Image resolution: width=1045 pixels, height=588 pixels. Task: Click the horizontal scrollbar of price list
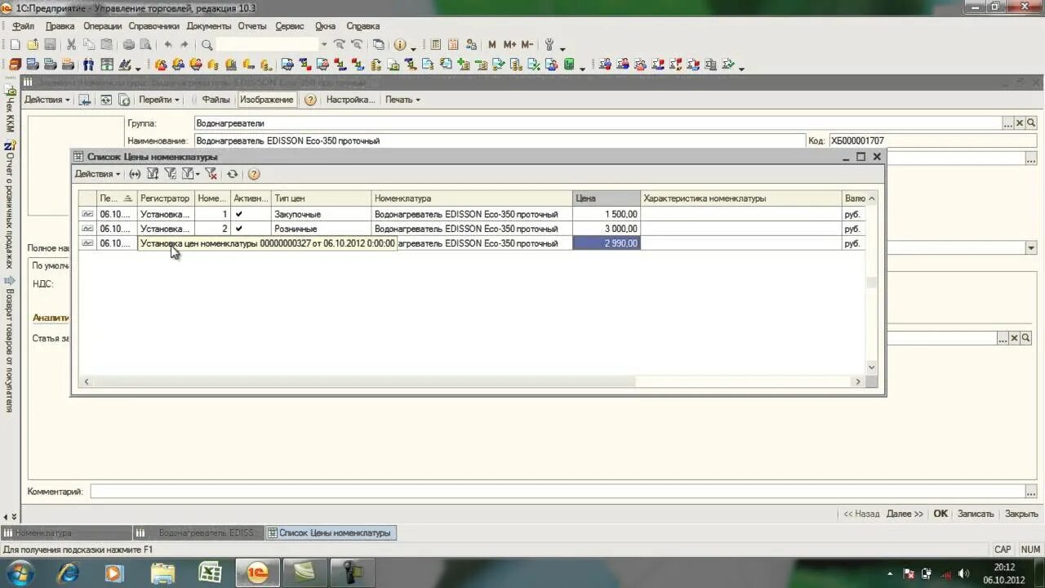[472, 381]
